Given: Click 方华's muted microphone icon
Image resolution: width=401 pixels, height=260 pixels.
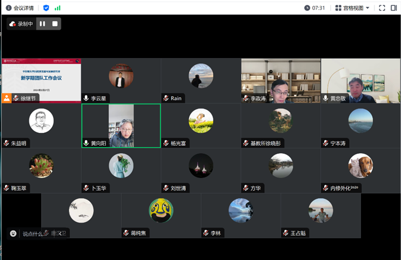Looking at the screenshot, I should 246,188.
